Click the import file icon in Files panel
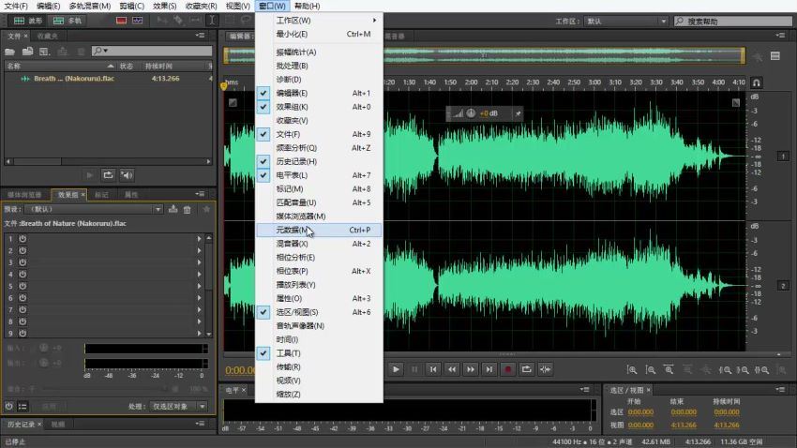 27,52
